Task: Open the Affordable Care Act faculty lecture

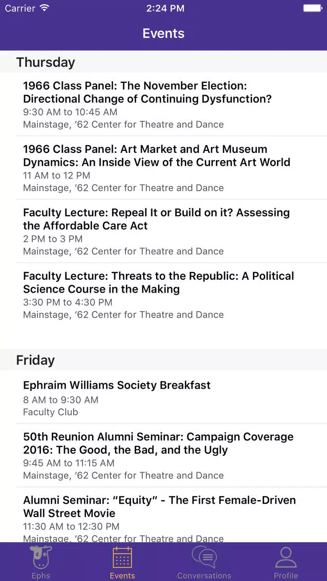Action: 164,231
